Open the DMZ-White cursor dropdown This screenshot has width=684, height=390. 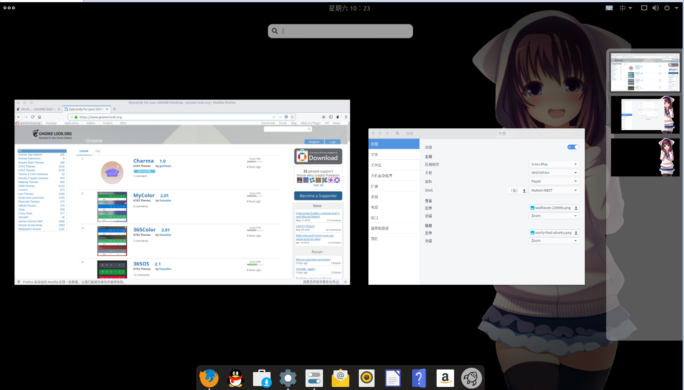554,173
